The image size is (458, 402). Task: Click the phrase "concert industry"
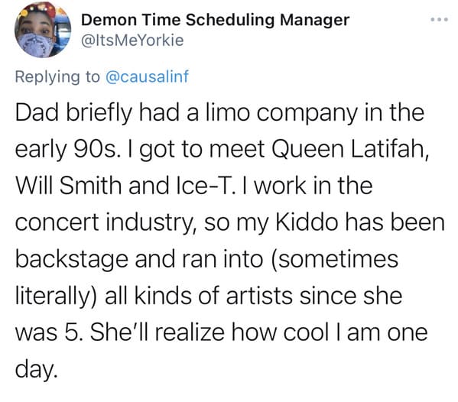pyautogui.click(x=106, y=223)
